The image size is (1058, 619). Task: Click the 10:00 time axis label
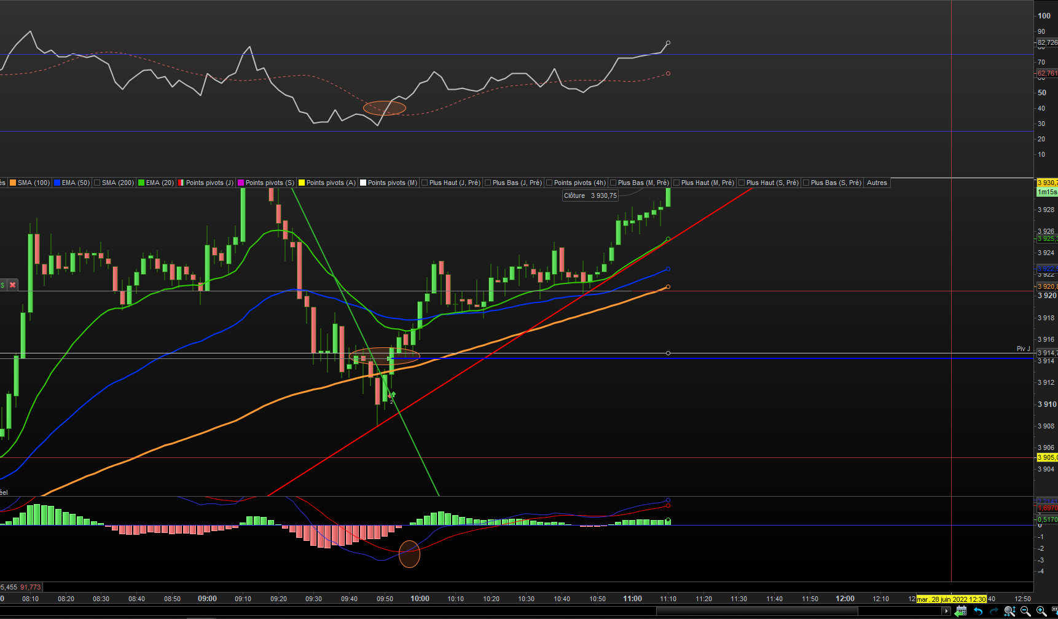(420, 599)
